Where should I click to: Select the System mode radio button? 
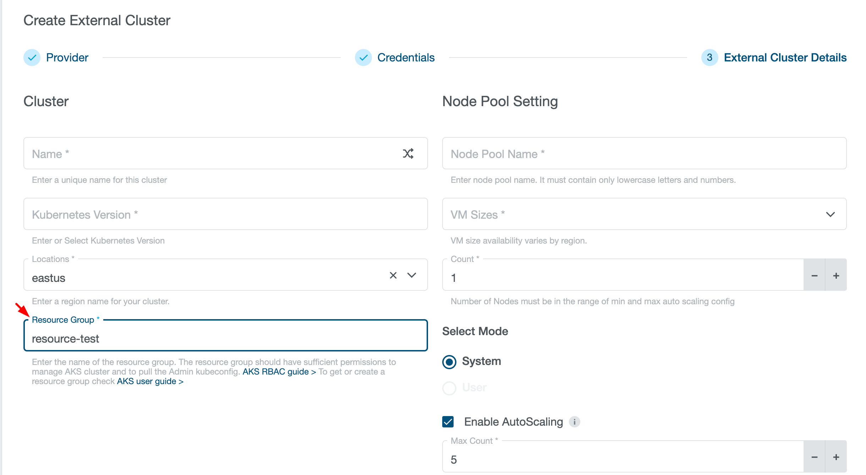pyautogui.click(x=449, y=362)
